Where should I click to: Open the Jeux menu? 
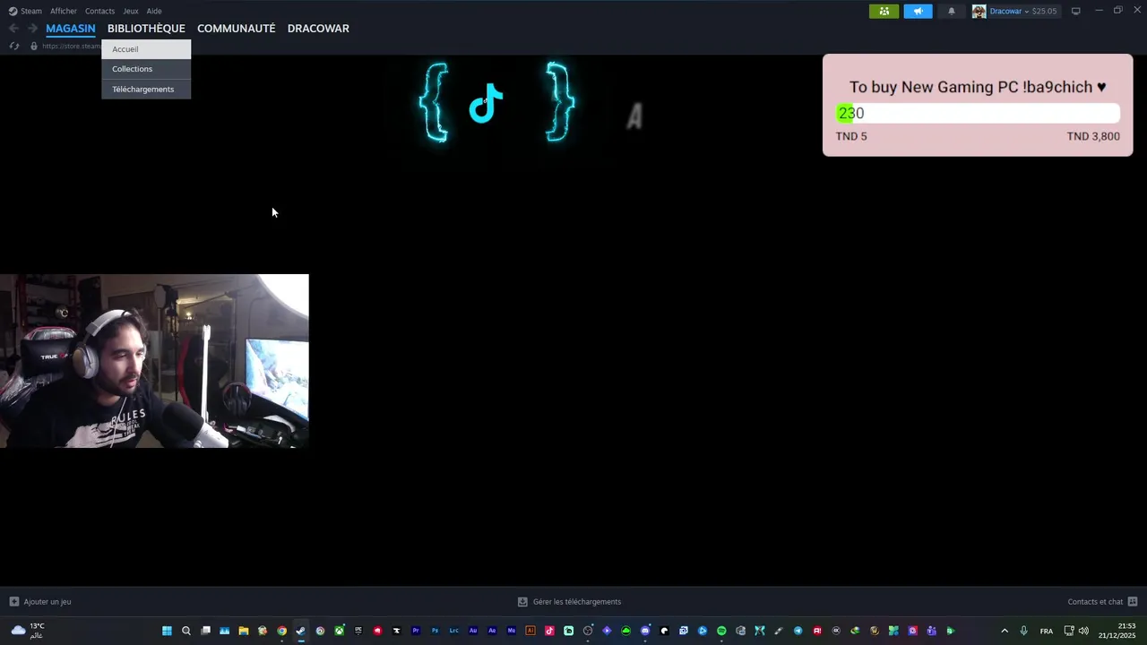pyautogui.click(x=131, y=11)
